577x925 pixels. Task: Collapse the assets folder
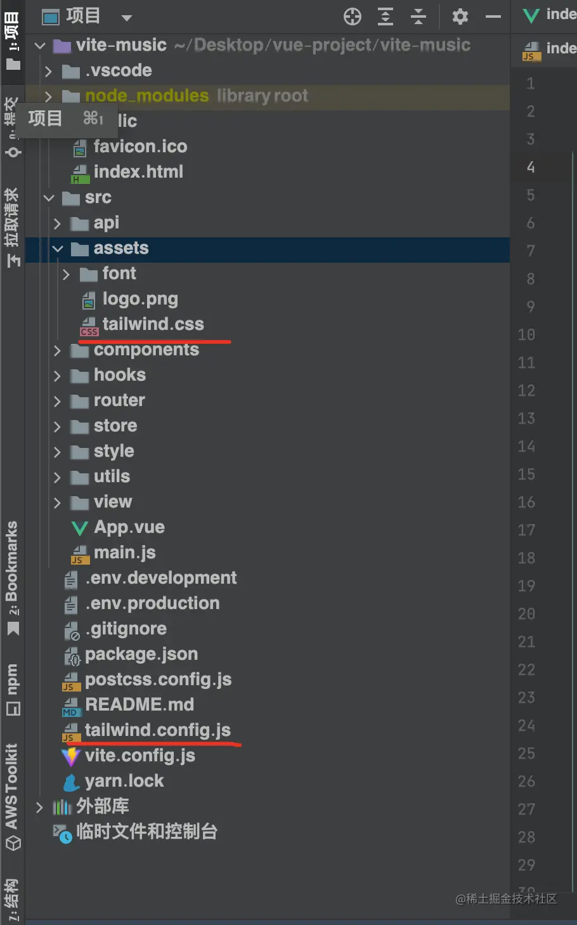[x=58, y=248]
